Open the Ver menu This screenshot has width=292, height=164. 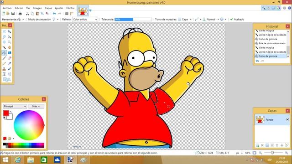(x=28, y=8)
